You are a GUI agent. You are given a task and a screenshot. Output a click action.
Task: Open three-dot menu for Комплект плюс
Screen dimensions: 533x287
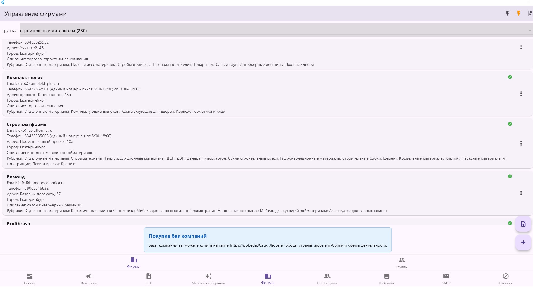point(521,94)
